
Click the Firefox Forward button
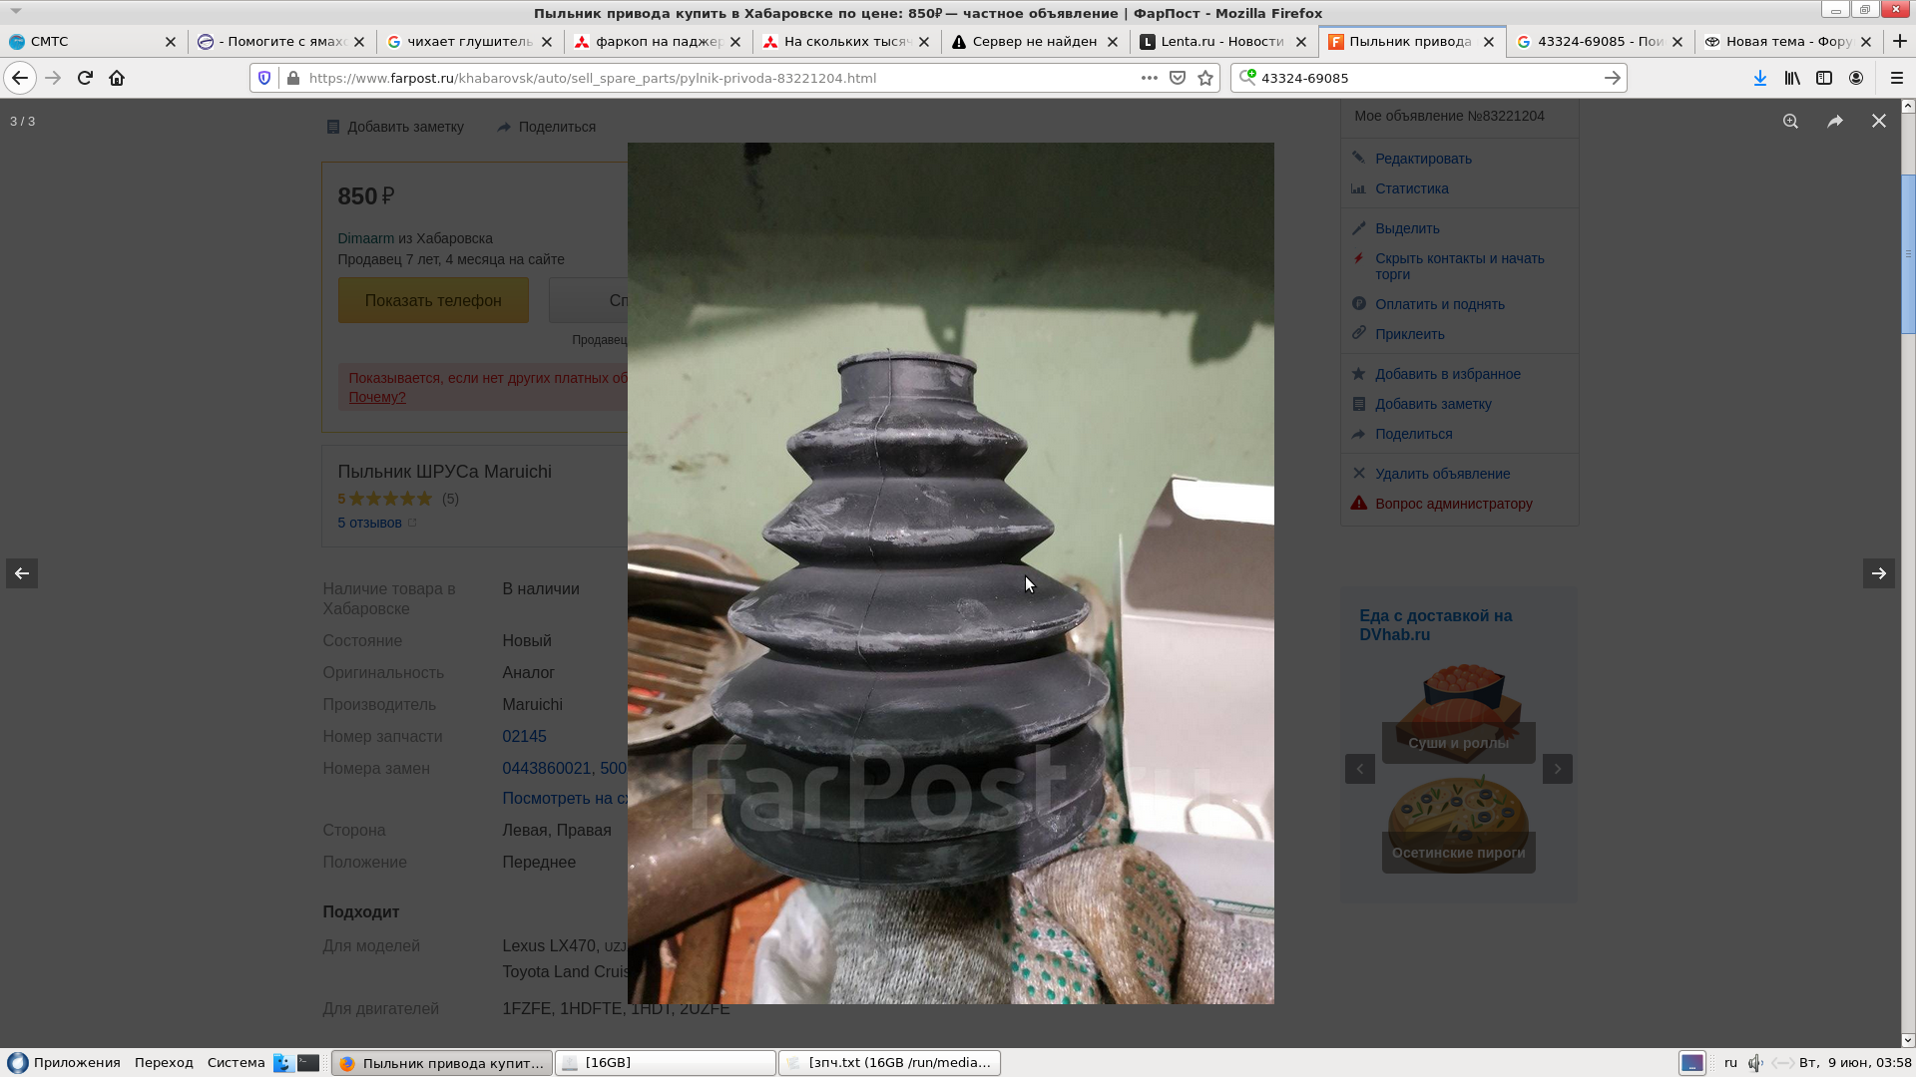tap(53, 78)
